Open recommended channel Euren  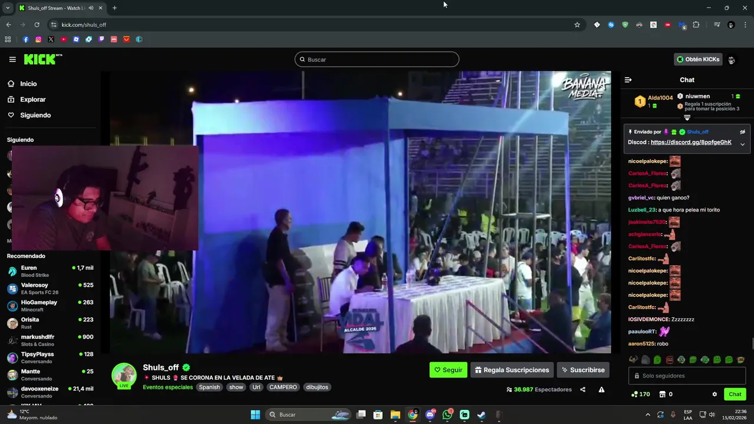[50, 271]
